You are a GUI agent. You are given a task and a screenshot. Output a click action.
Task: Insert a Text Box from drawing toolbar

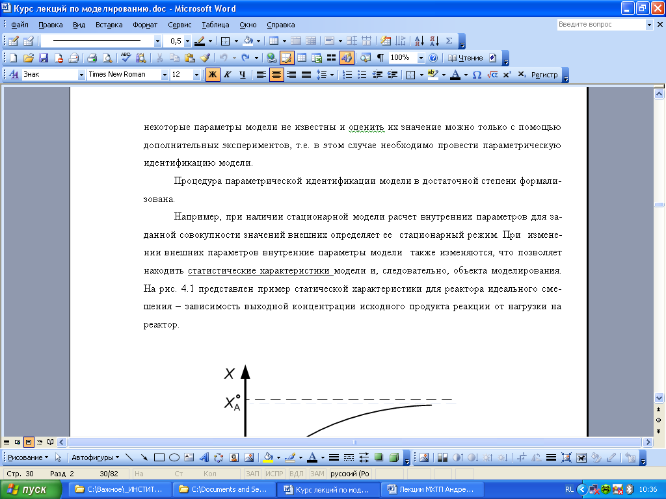(x=189, y=457)
